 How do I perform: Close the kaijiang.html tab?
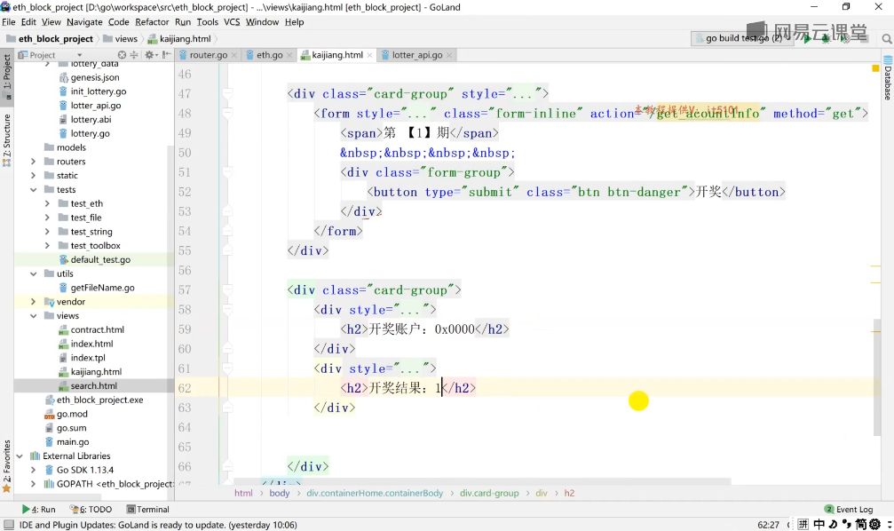369,55
